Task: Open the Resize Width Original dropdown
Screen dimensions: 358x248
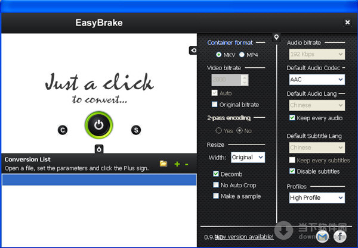Action: pyautogui.click(x=248, y=157)
